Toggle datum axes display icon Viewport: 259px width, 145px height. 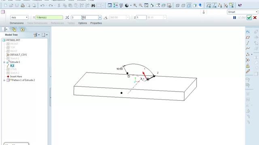click(x=214, y=6)
